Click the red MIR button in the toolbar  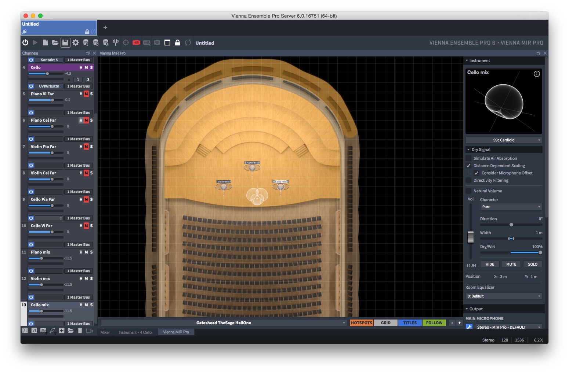(136, 43)
